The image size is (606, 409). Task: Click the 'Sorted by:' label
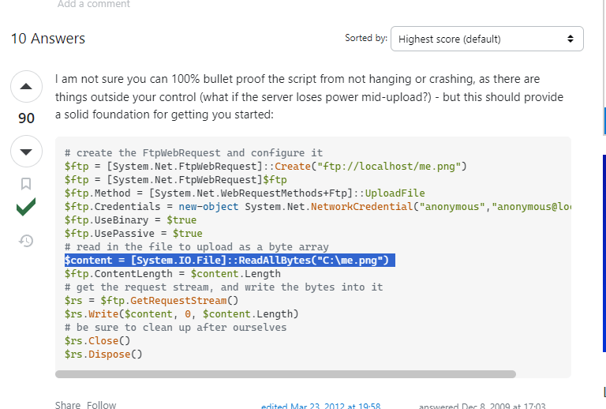[x=366, y=38]
